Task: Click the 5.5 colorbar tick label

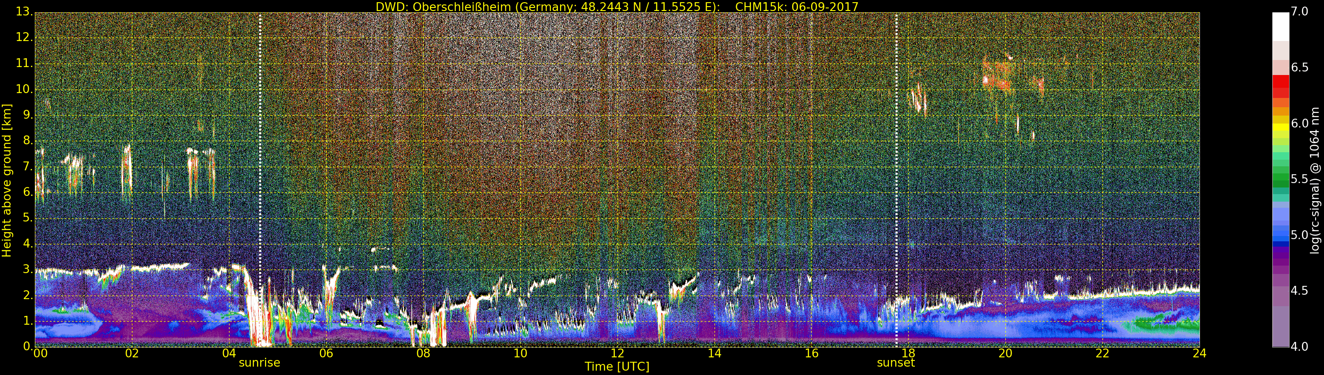Action: coord(1299,179)
